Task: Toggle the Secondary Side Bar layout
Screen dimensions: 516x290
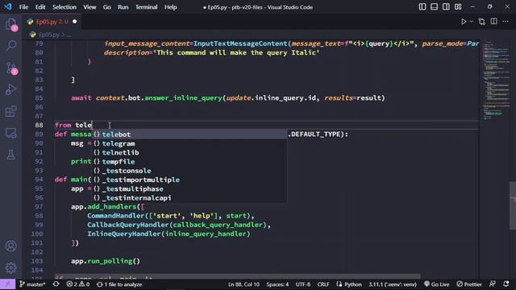Action: pos(446,7)
